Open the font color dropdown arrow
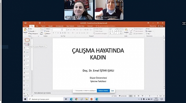The image size is (186, 103). 74,33
